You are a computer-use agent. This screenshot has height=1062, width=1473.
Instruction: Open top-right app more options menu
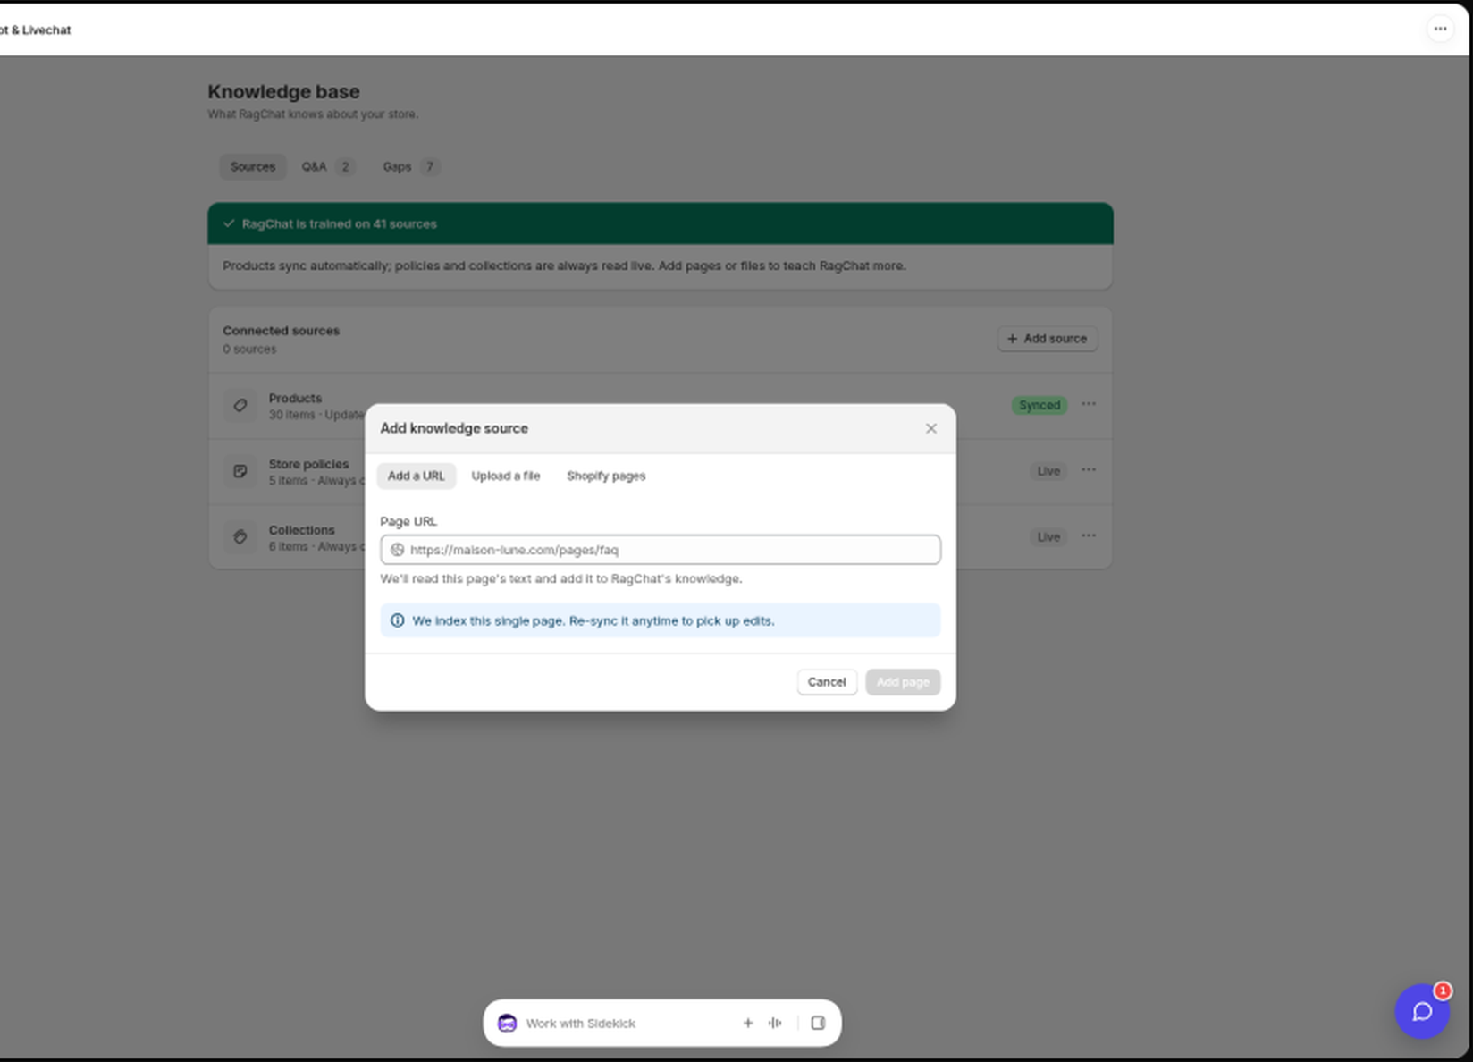point(1440,29)
